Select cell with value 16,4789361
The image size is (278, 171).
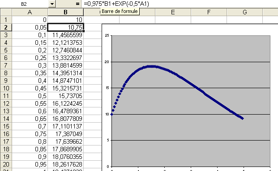click(66, 111)
